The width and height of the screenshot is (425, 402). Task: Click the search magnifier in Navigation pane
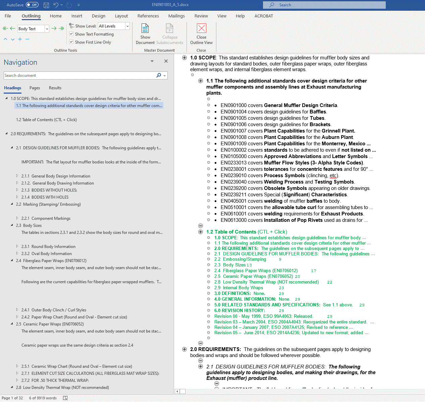pos(159,76)
